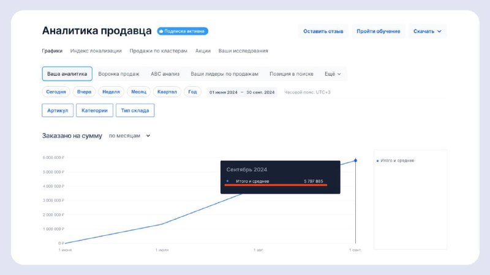Select the Воронка продаж section
The height and width of the screenshot is (275, 490).
(119, 74)
